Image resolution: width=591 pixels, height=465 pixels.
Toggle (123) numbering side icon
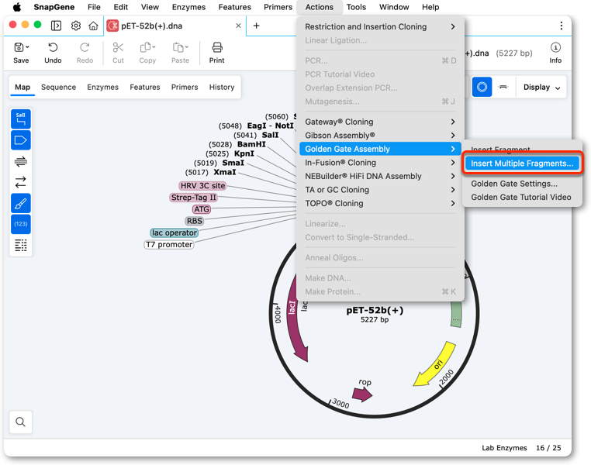[x=21, y=224]
